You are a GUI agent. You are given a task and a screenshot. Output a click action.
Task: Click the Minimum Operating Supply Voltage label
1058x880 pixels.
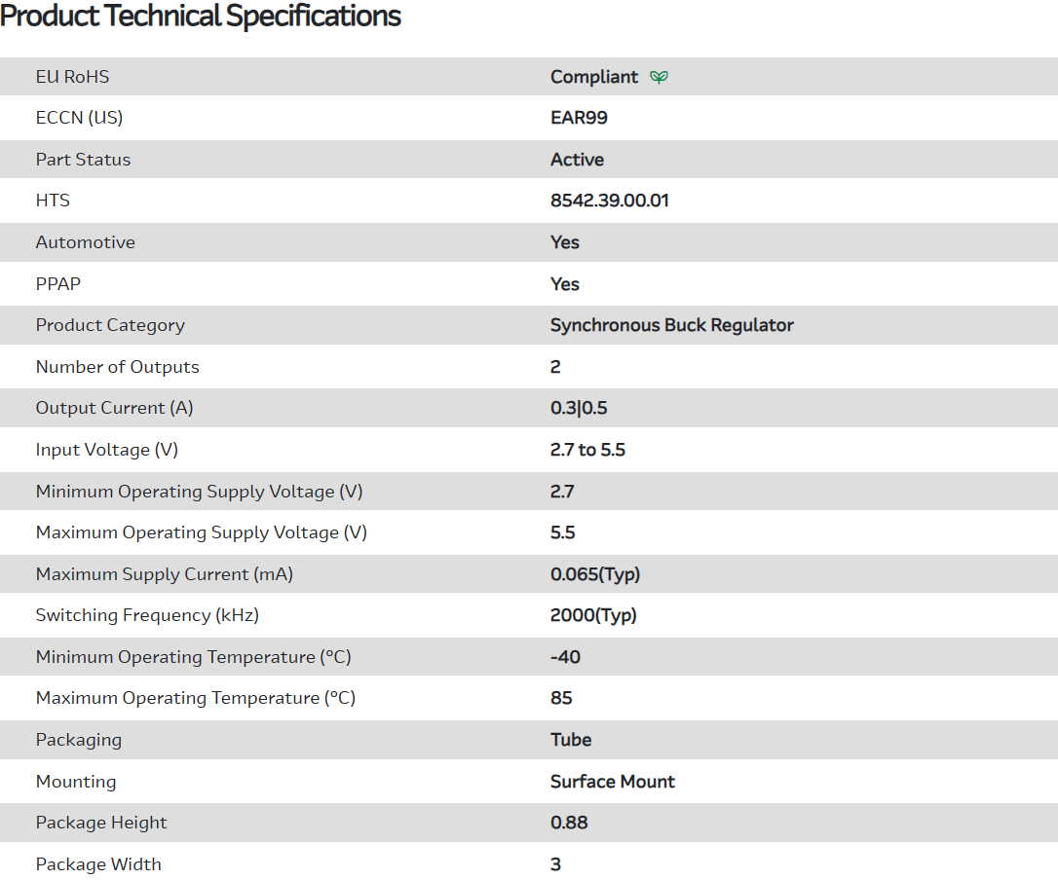199,492
